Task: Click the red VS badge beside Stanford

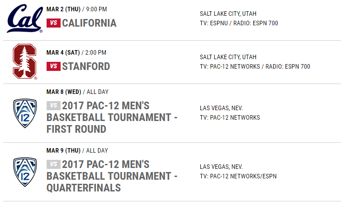Action: 53,66
